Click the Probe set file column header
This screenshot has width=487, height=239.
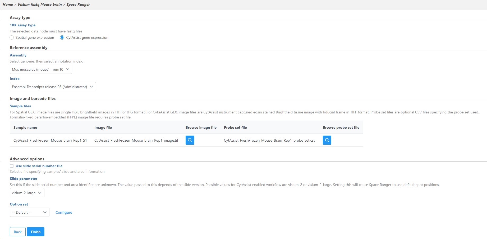point(235,127)
